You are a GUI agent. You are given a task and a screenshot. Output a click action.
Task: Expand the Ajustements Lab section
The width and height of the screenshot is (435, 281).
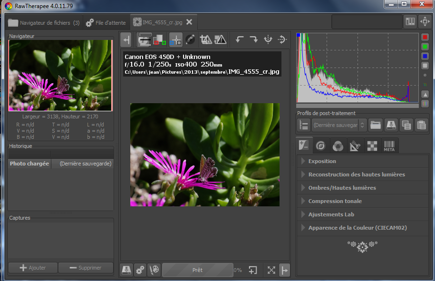coord(363,214)
